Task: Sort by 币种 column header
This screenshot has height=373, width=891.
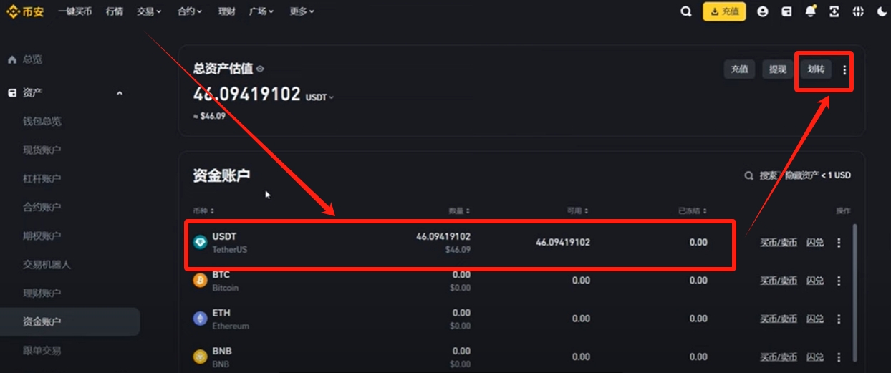Action: [203, 211]
